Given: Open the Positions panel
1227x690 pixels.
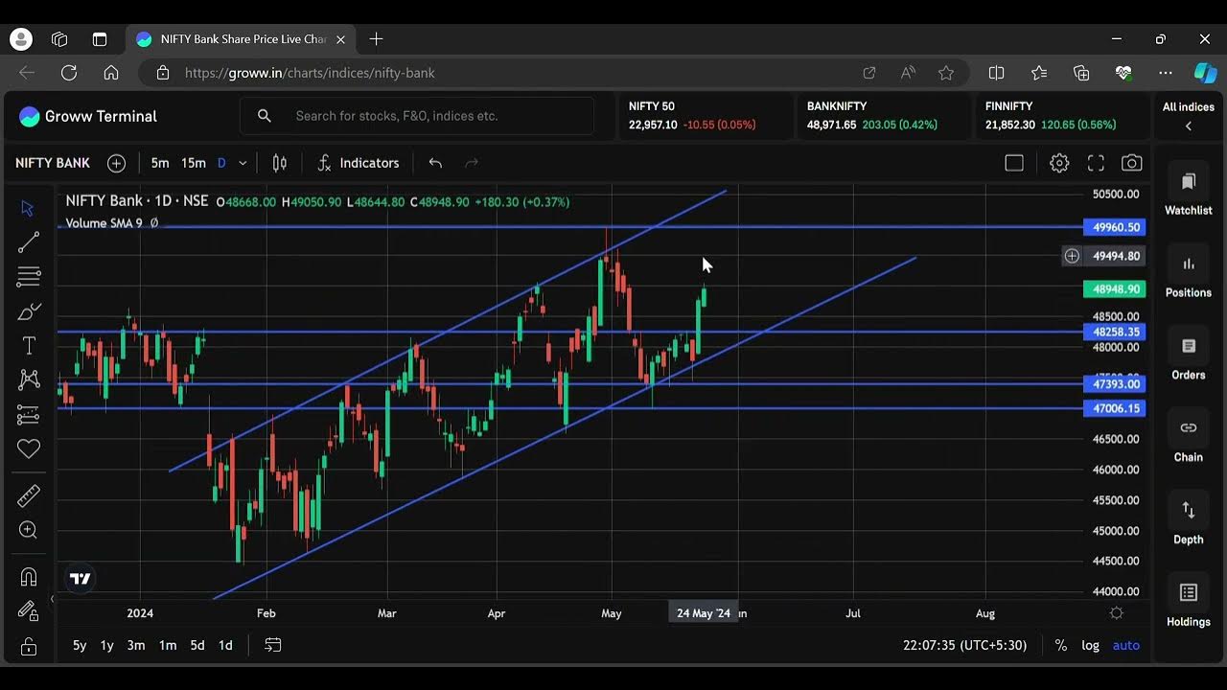Looking at the screenshot, I should point(1189,277).
